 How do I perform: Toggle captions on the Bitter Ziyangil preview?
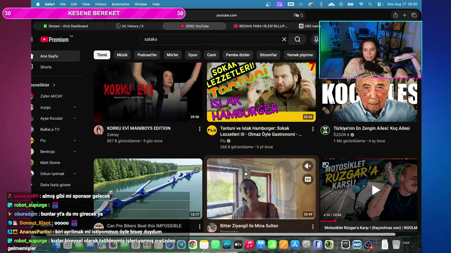[x=308, y=180]
